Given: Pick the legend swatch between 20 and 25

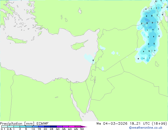Looking at the screenshot, I should click(47, 127).
